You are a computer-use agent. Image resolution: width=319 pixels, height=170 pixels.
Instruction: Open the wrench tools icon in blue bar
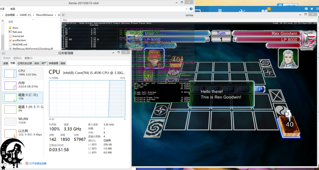[242, 11]
